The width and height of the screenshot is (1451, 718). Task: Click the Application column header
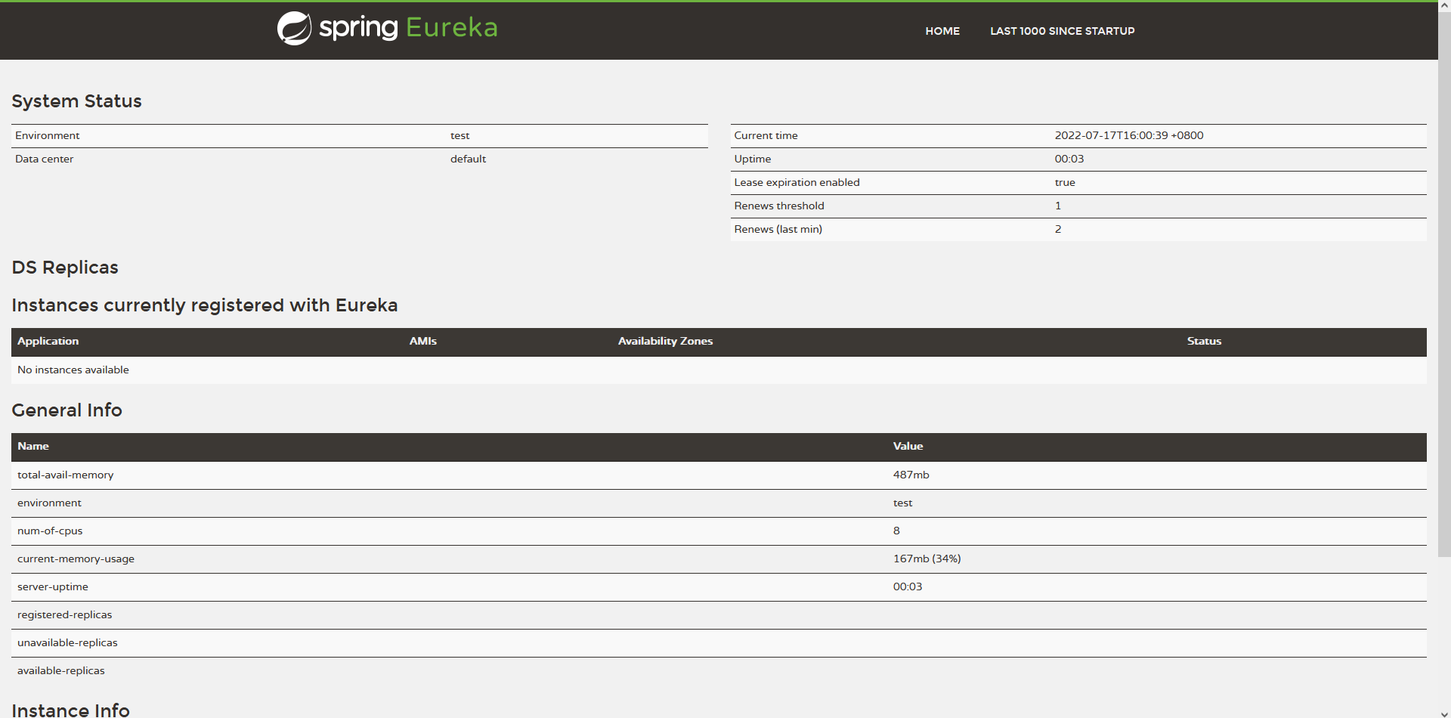(48, 342)
